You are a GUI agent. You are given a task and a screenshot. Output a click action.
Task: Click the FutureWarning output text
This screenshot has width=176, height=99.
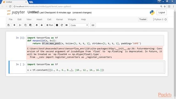[x=95, y=53]
